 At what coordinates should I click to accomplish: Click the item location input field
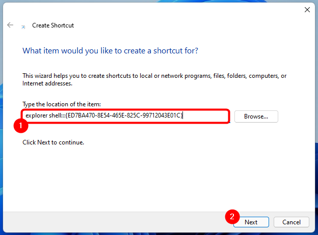125,116
